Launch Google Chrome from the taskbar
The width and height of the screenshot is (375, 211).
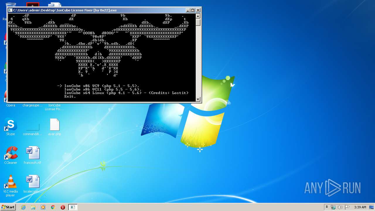pos(53,207)
